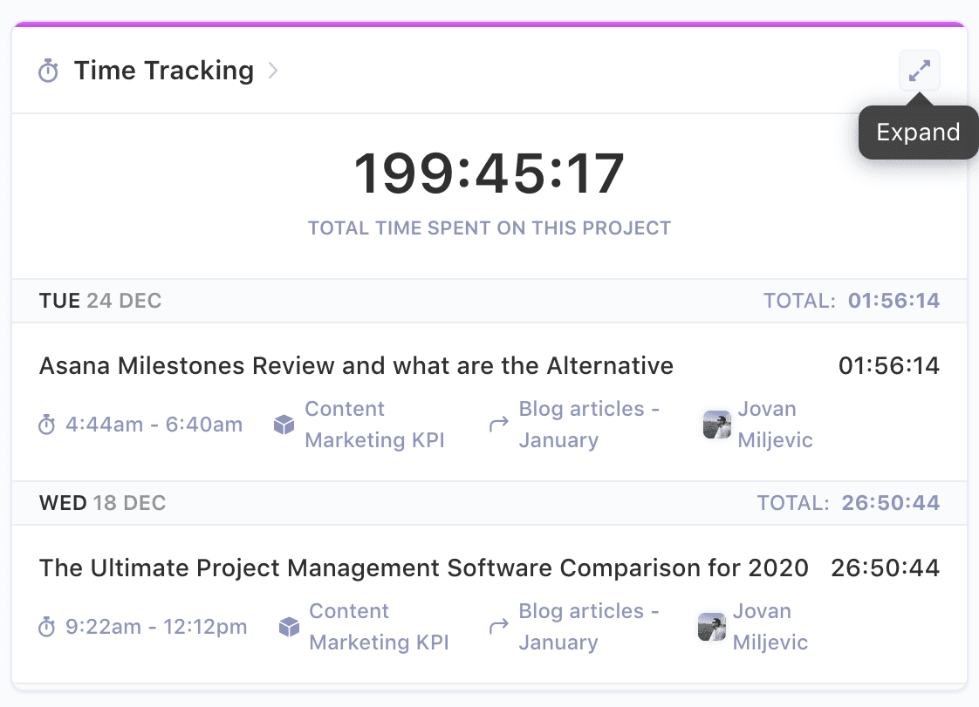Click the stopwatch icon beside Time Tracking header
The width and height of the screenshot is (979, 707).
click(48, 71)
